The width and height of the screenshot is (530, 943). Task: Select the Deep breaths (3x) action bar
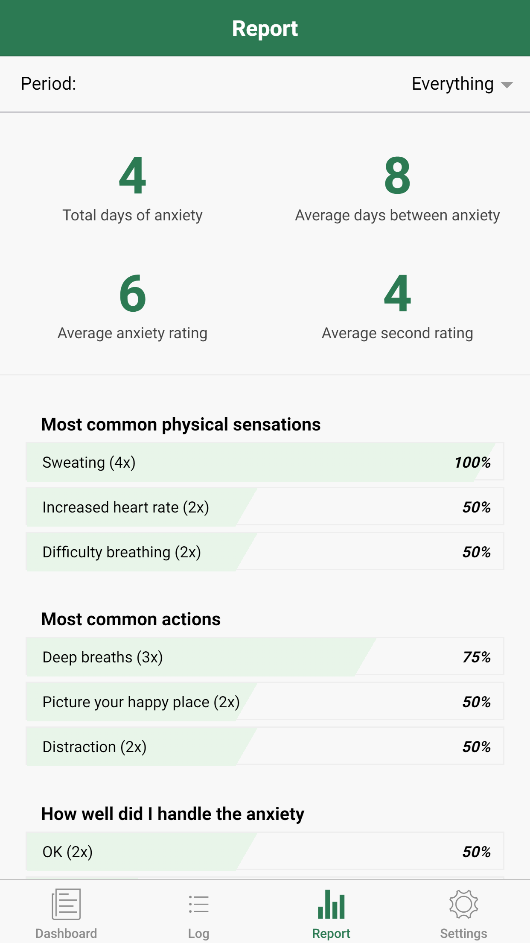click(265, 657)
